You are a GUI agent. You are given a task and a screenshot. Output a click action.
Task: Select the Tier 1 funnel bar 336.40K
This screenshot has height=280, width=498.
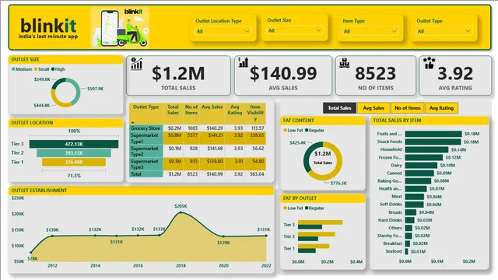tap(74, 162)
